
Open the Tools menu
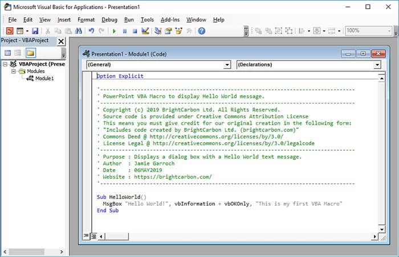coord(147,19)
